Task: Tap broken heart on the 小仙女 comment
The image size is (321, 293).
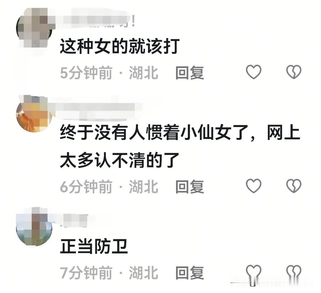Action: (x=294, y=186)
